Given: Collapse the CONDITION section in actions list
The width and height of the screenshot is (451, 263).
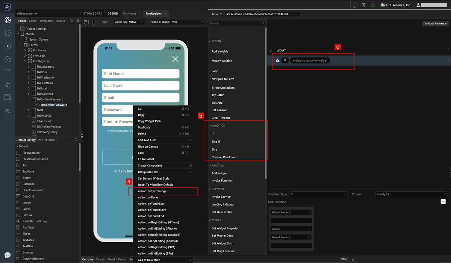Looking at the screenshot, I should click(x=210, y=125).
